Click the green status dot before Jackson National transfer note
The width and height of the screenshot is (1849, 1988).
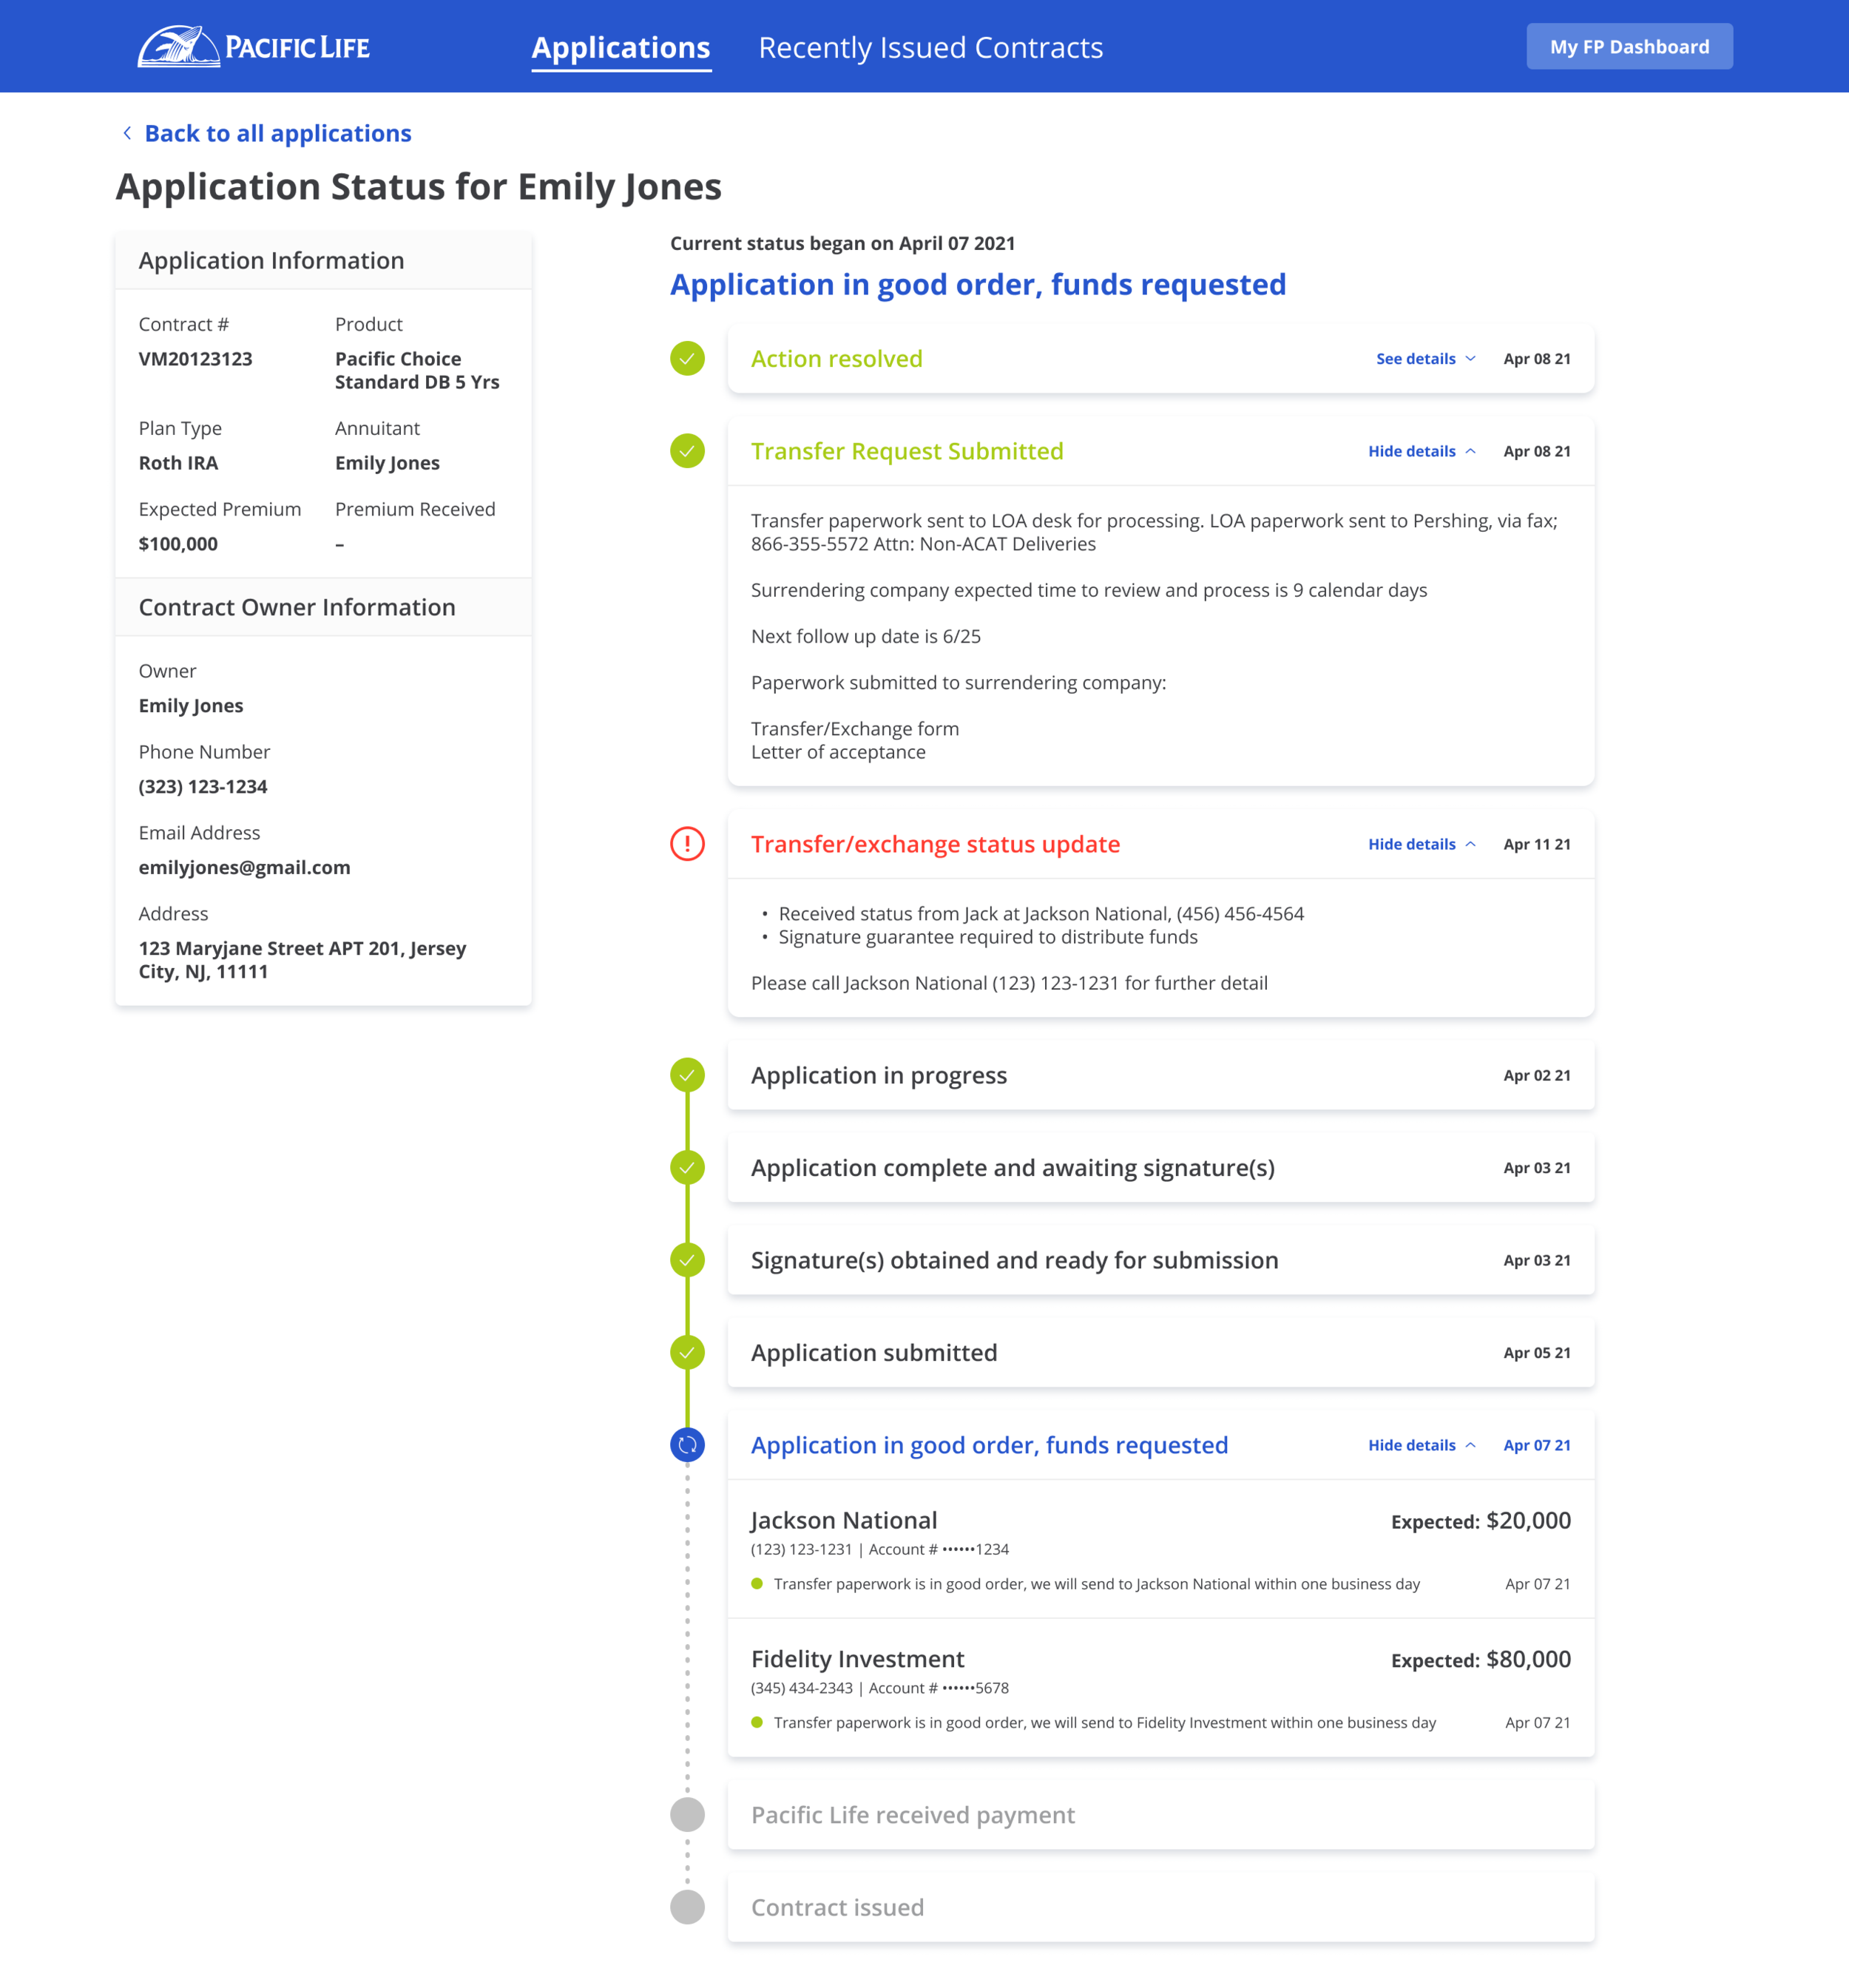click(x=757, y=1583)
